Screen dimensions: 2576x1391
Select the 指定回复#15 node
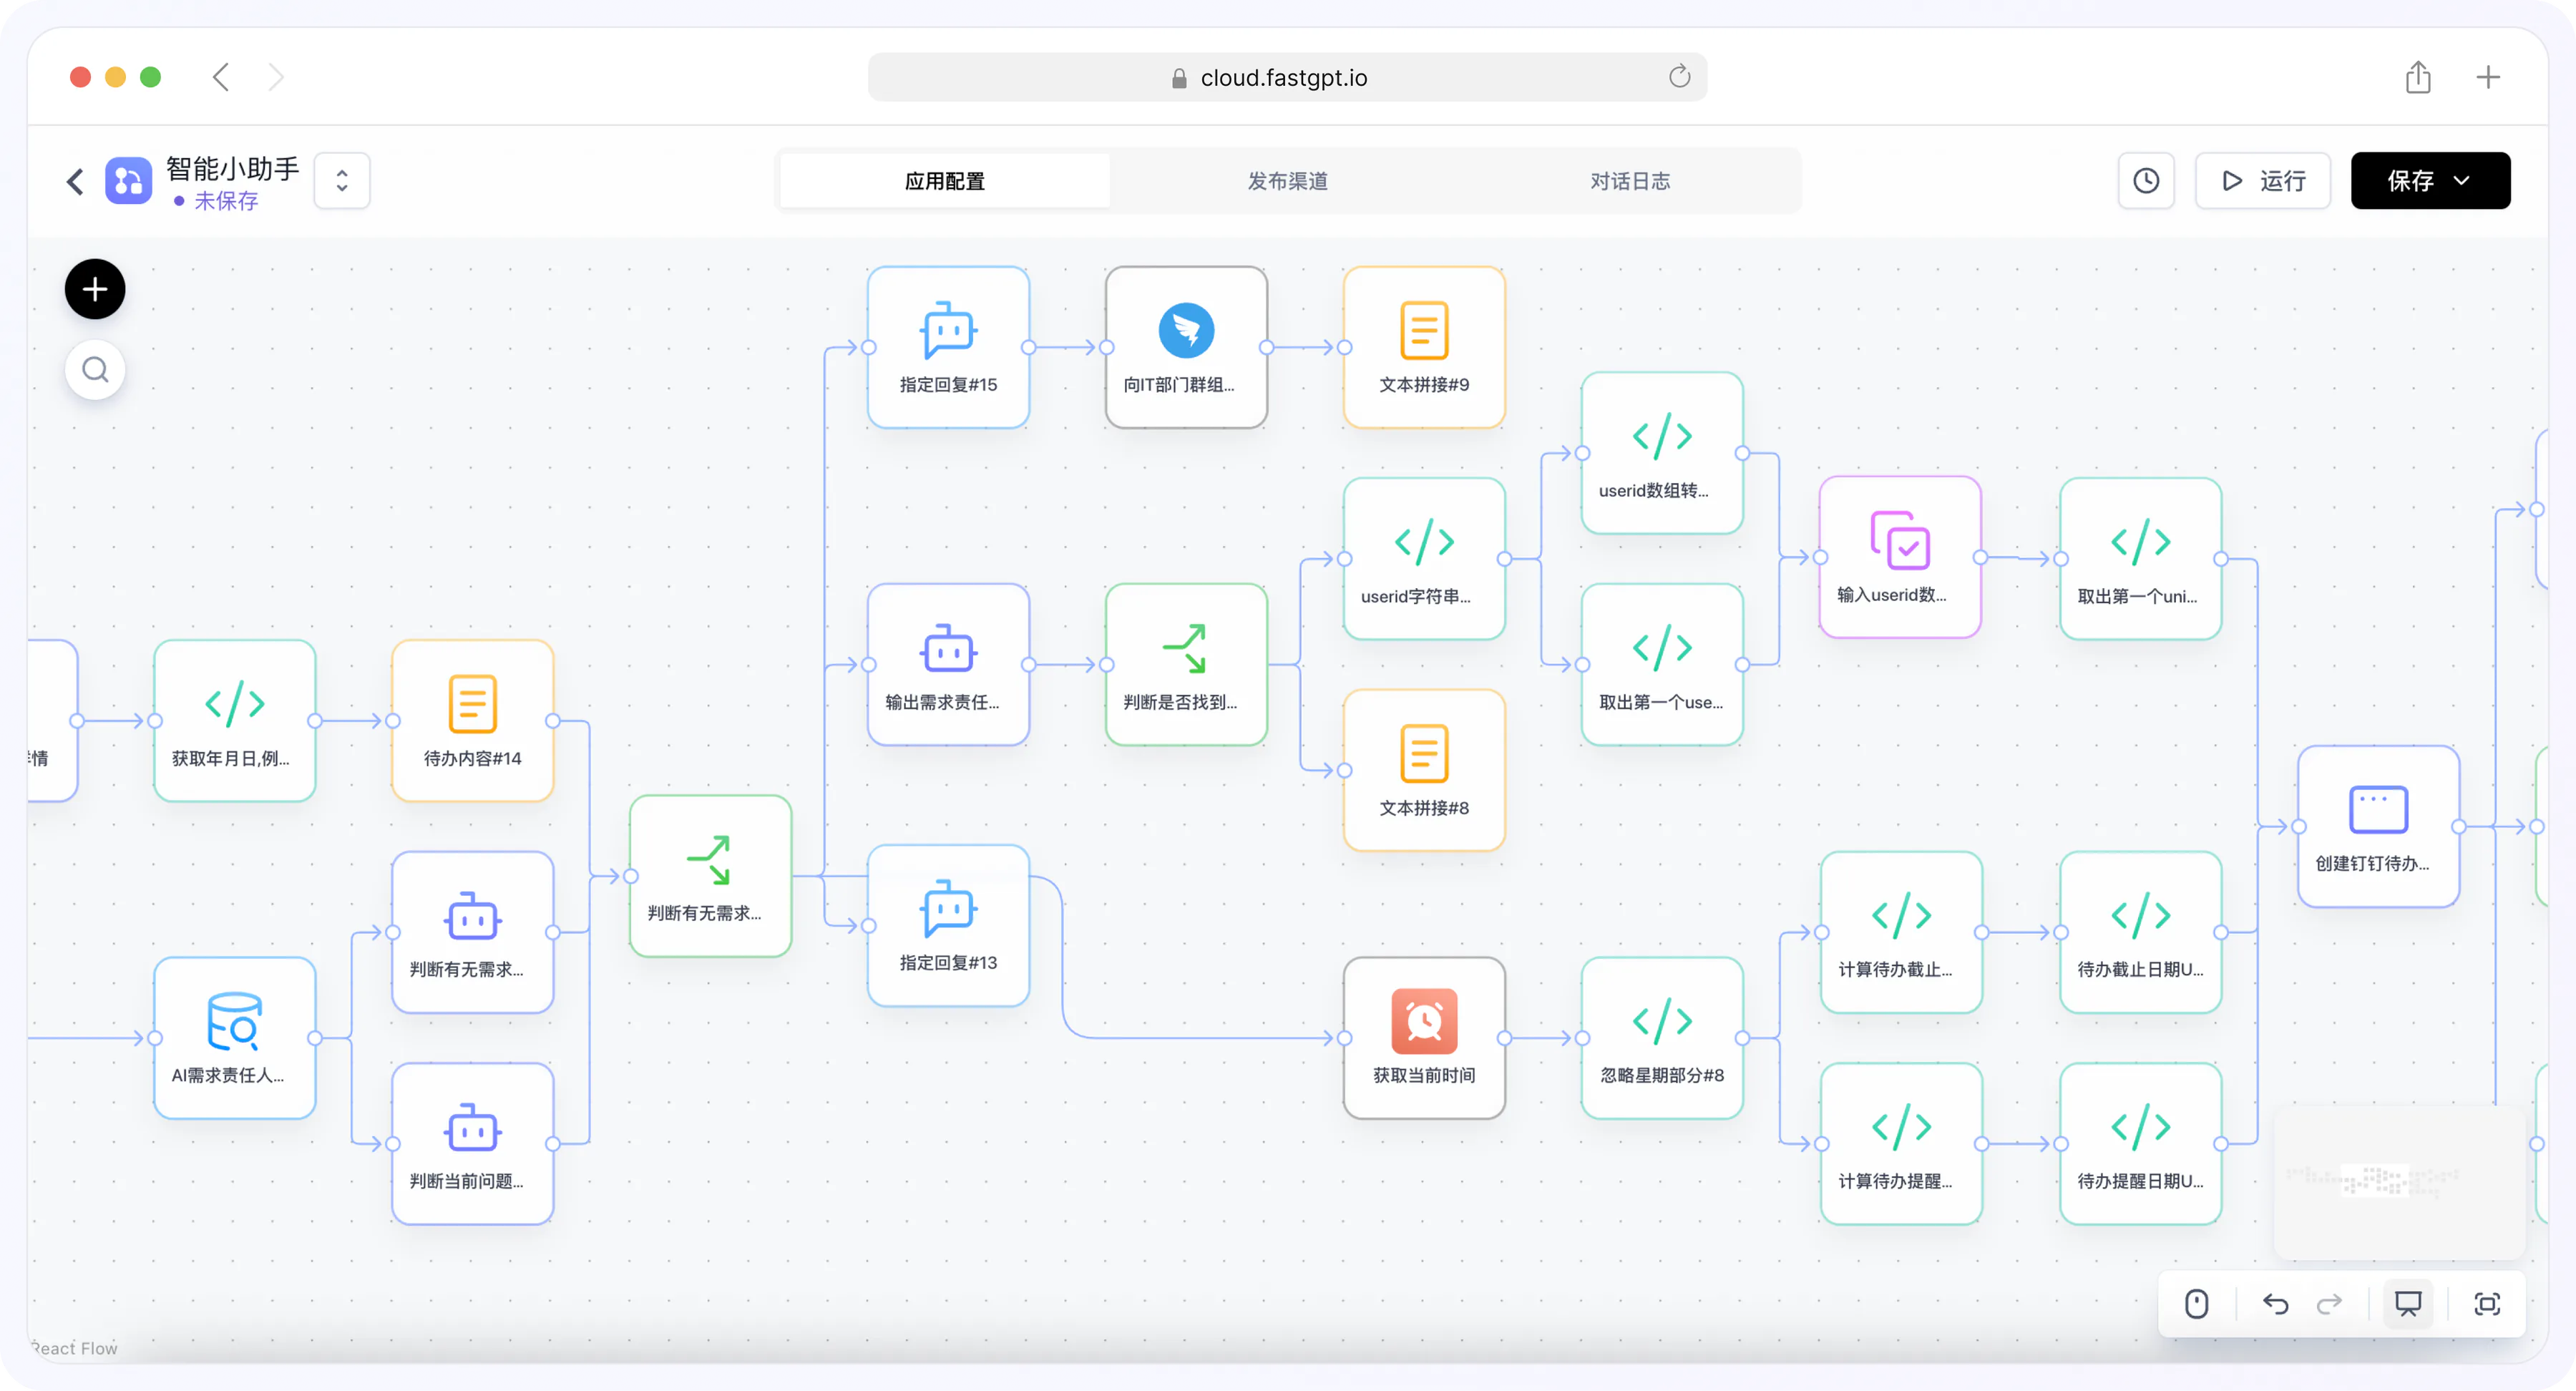948,347
